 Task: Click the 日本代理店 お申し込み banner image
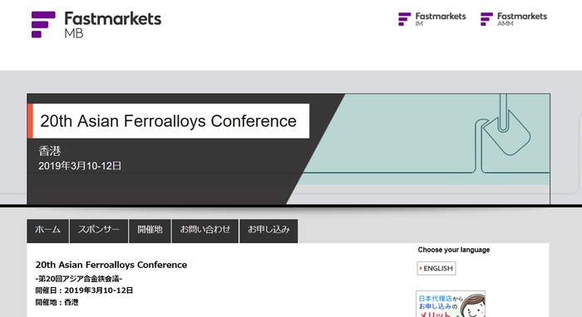tap(451, 304)
